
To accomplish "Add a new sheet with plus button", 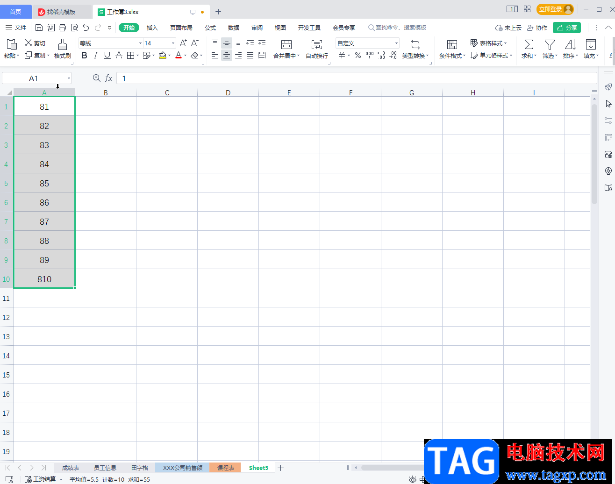I will tap(280, 468).
